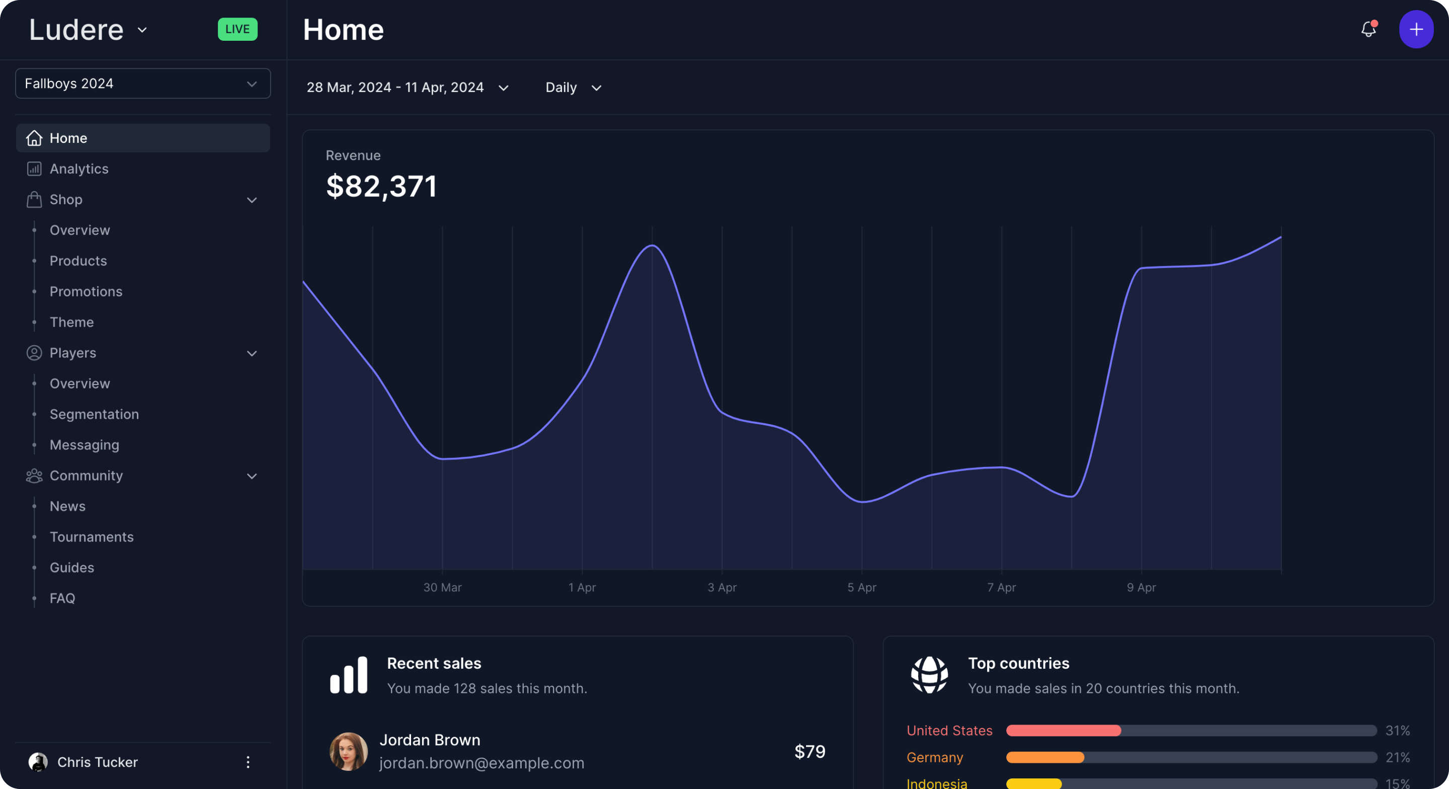Click the Players person icon
The height and width of the screenshot is (789, 1449).
pyautogui.click(x=34, y=353)
